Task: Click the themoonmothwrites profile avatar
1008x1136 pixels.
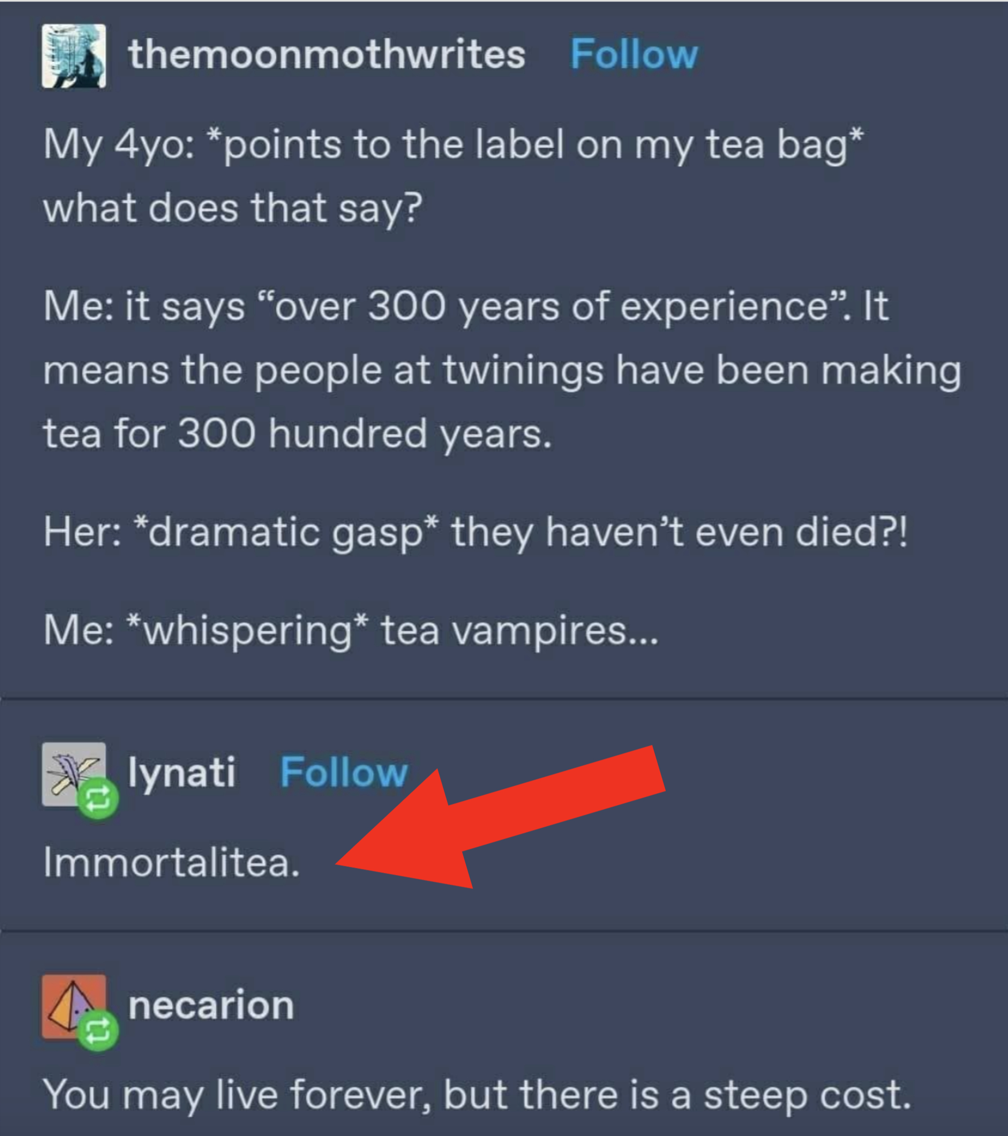Action: pos(74,55)
